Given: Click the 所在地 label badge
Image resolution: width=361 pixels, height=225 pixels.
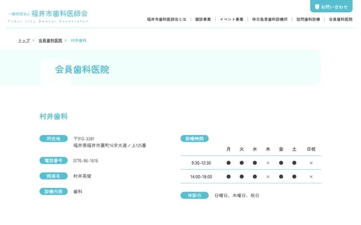Looking at the screenshot, I should click(x=53, y=138).
